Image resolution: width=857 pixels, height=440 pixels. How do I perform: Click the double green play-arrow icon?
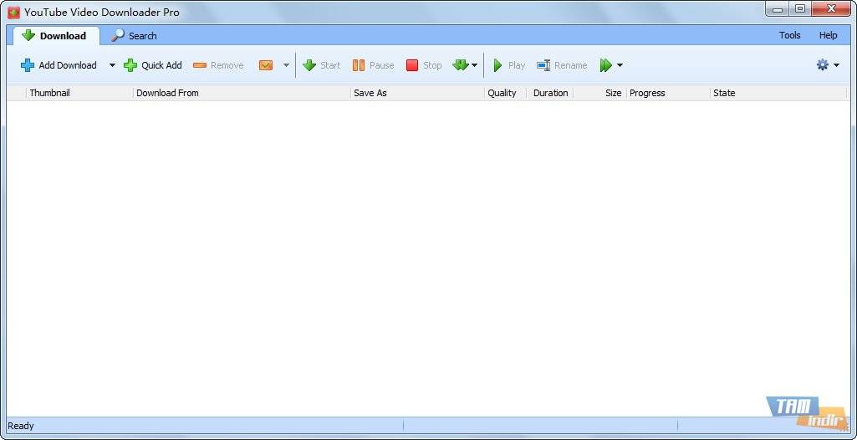[606, 65]
